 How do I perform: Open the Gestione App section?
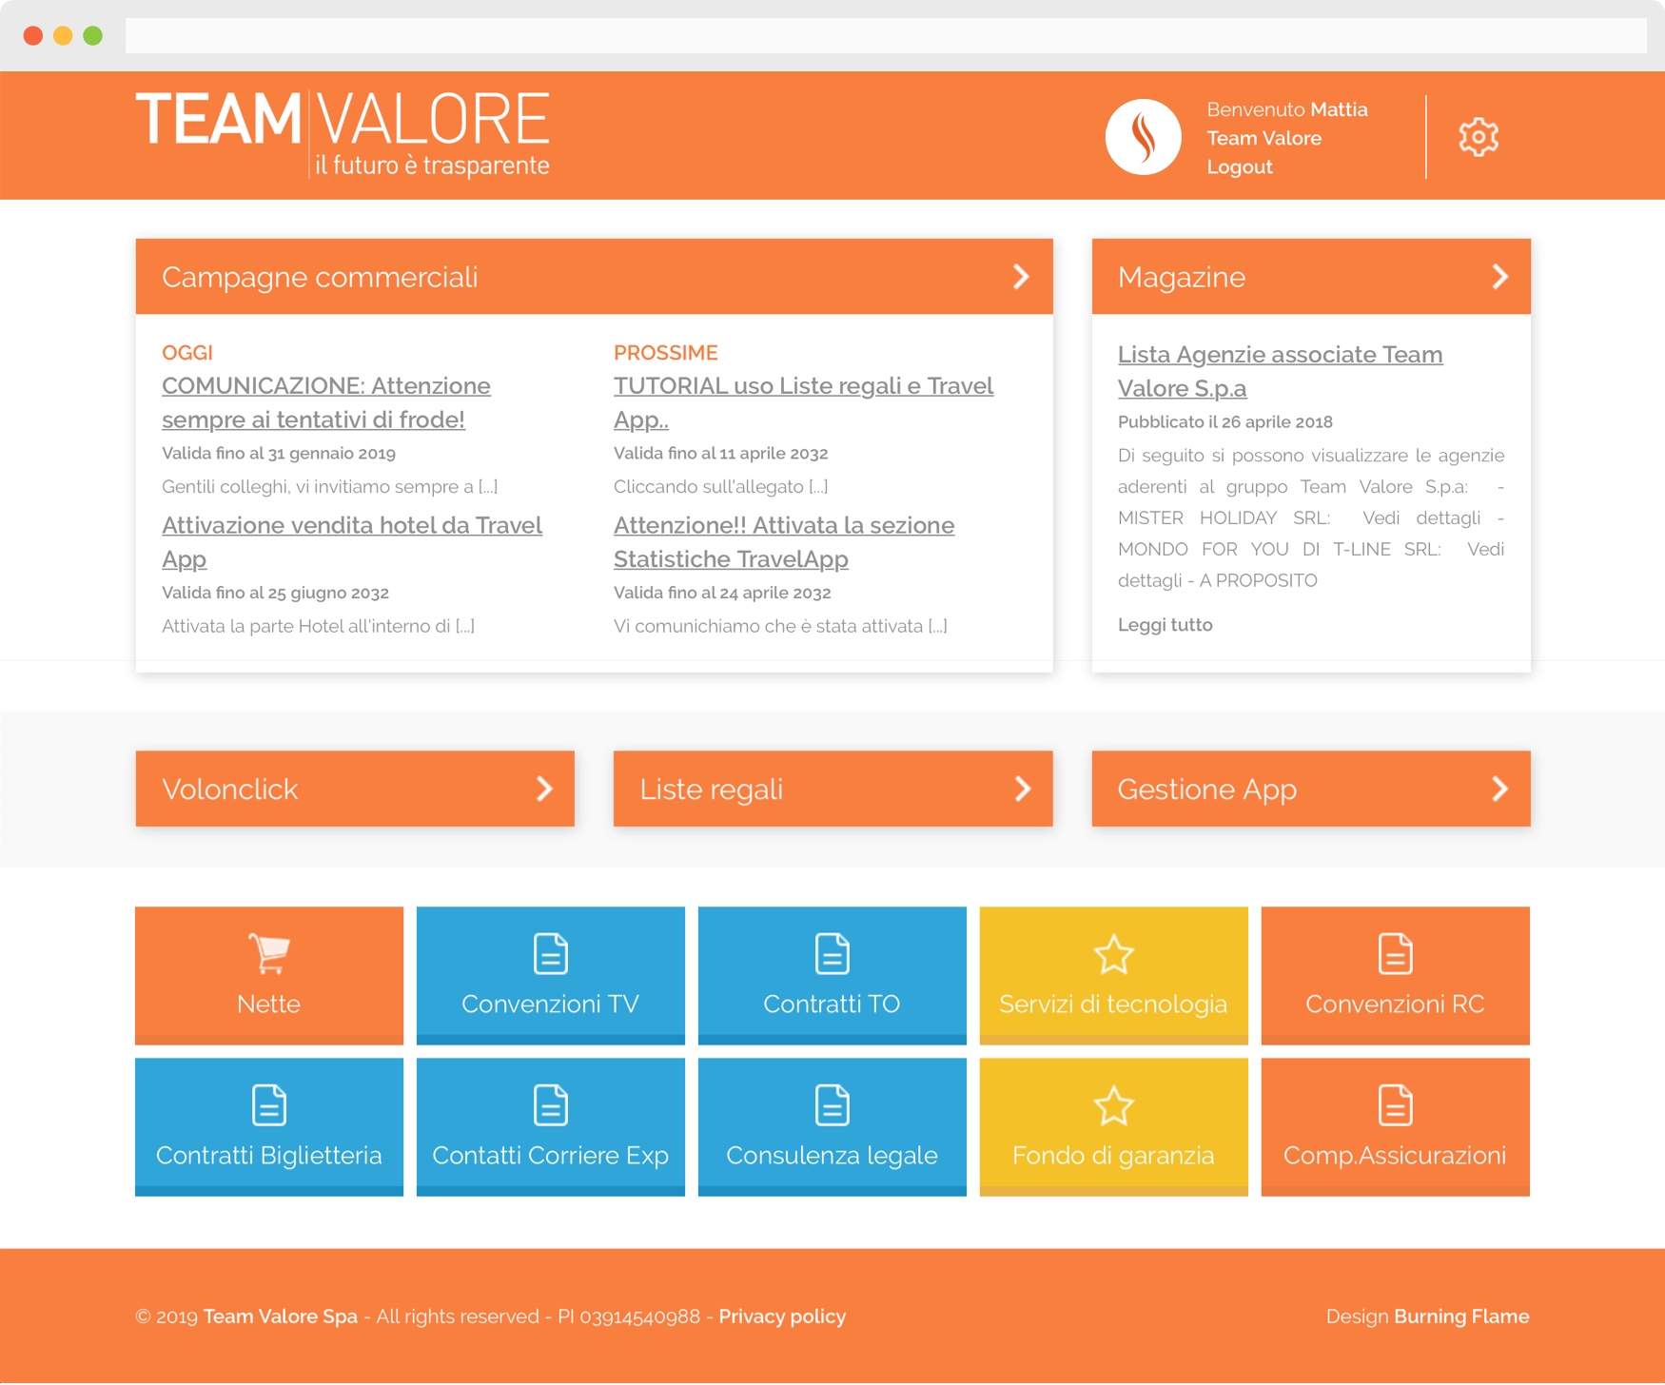click(x=1311, y=789)
